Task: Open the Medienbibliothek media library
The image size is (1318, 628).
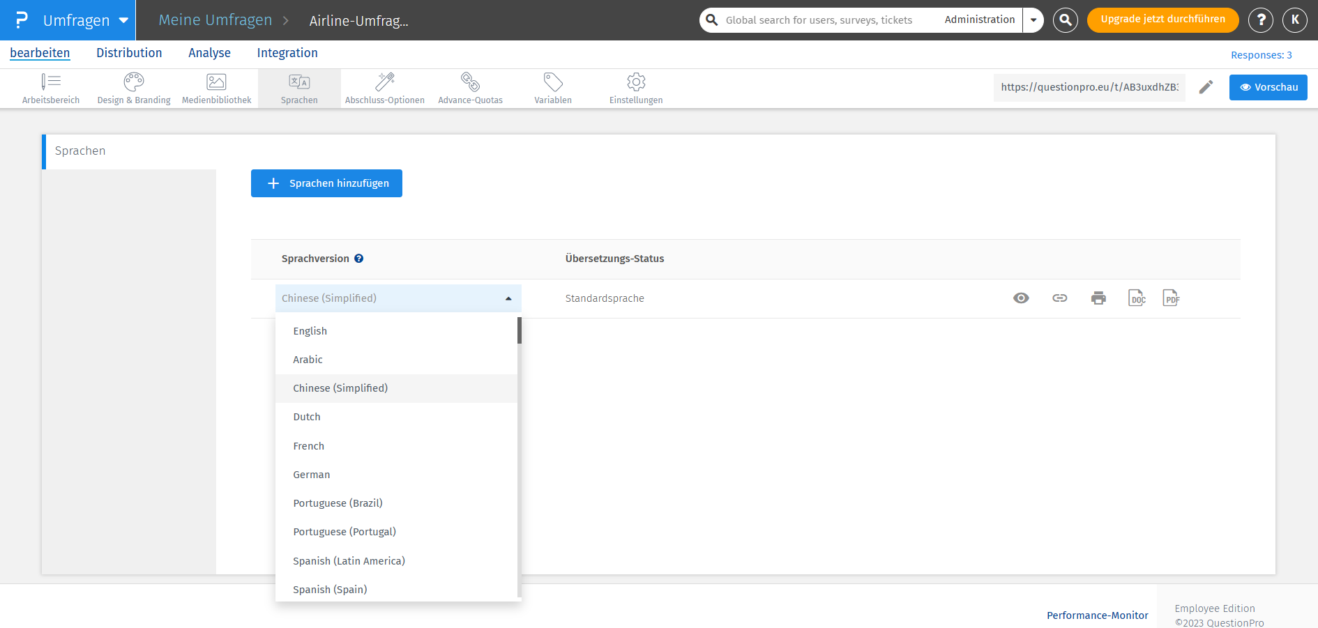Action: [216, 89]
